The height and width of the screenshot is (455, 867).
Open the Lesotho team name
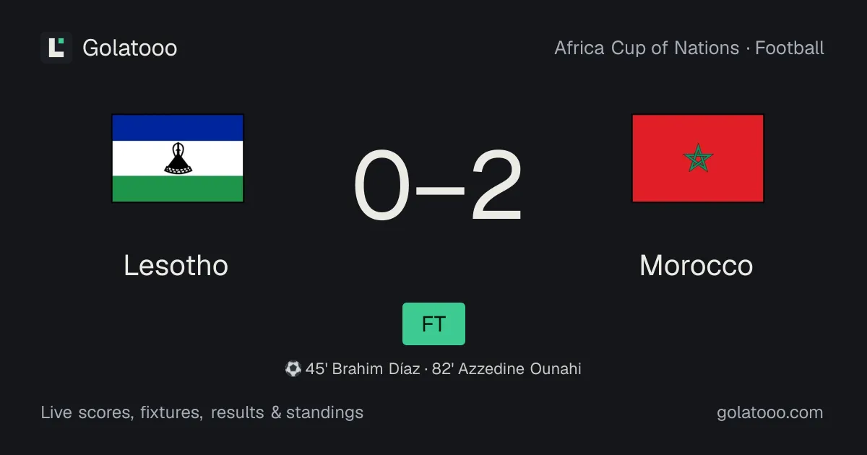coord(176,265)
